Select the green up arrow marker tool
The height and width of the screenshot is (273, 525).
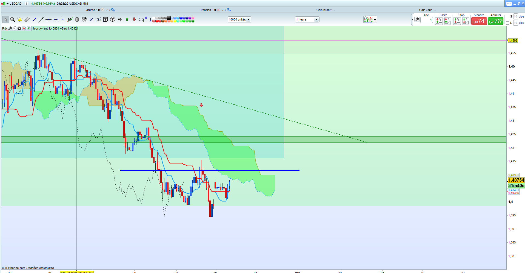click(x=127, y=19)
